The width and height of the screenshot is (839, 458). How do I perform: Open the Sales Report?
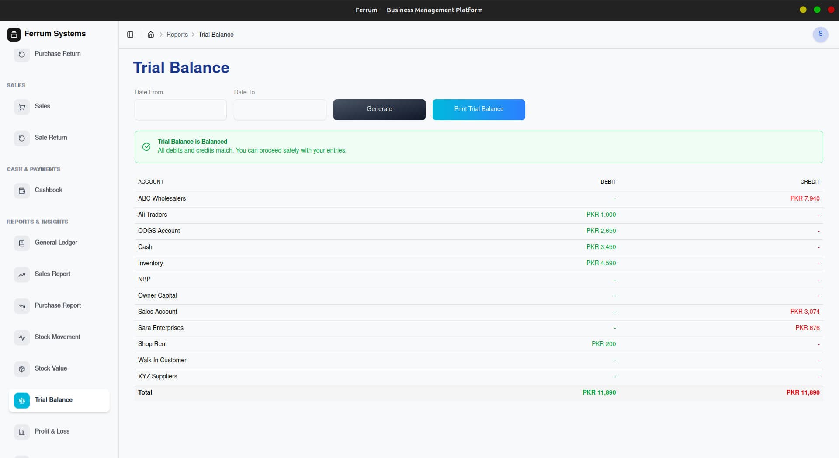[59, 274]
